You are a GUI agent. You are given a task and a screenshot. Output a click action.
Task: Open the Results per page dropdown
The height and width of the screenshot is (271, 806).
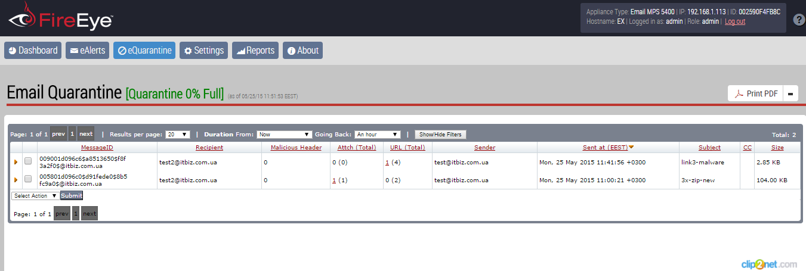[178, 135]
